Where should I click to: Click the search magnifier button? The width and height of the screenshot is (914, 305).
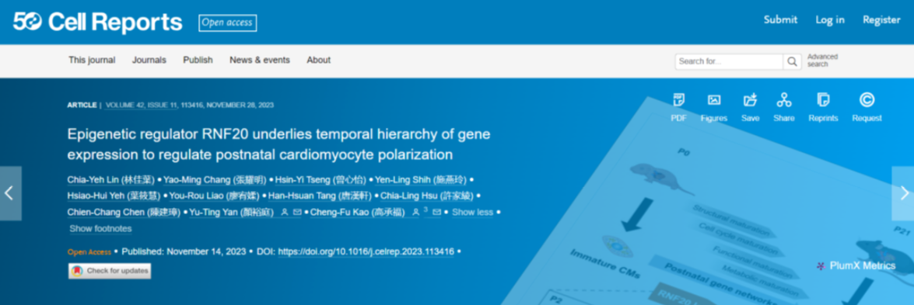coord(792,61)
